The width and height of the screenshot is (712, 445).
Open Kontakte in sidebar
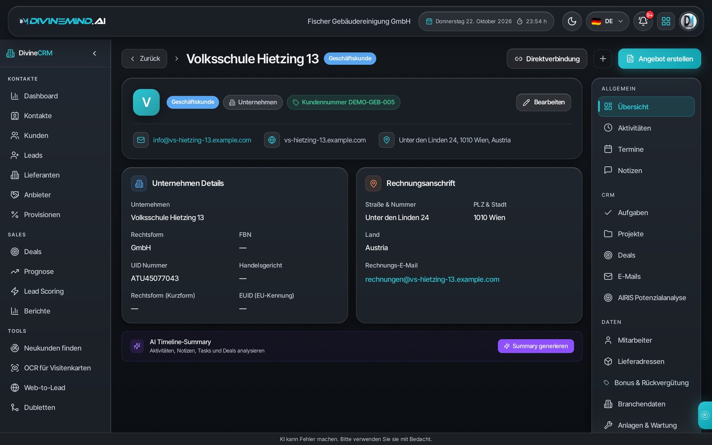pyautogui.click(x=55, y=116)
